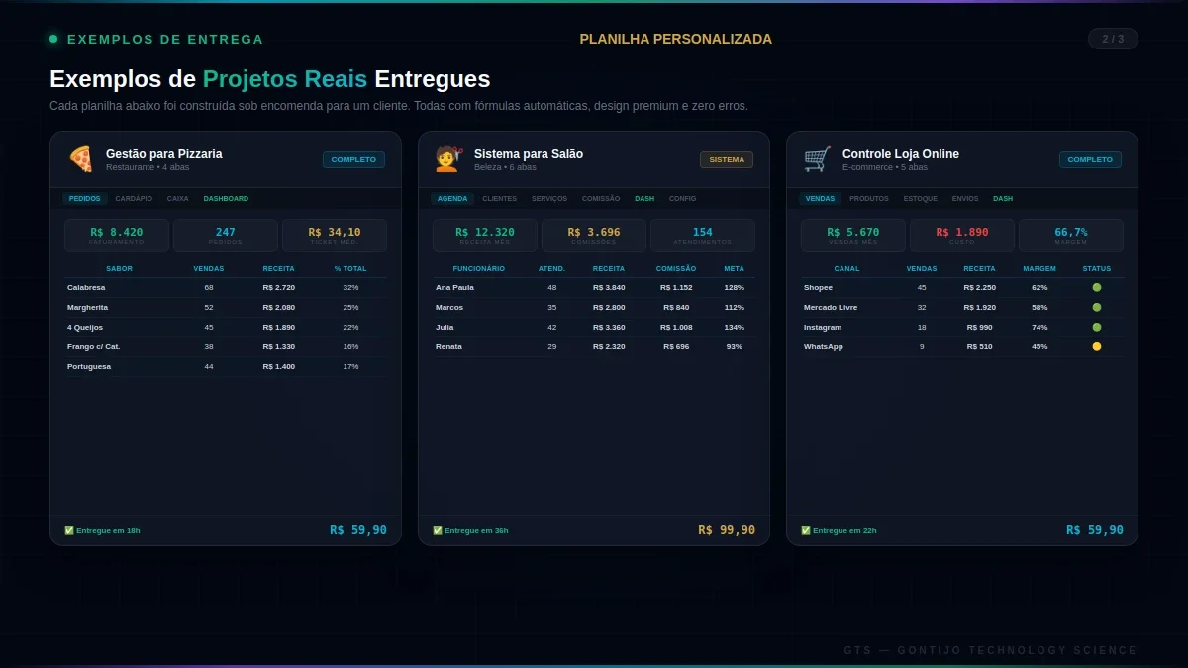Click the Status column header
Screen dimensions: 1188x668
(x=1097, y=268)
